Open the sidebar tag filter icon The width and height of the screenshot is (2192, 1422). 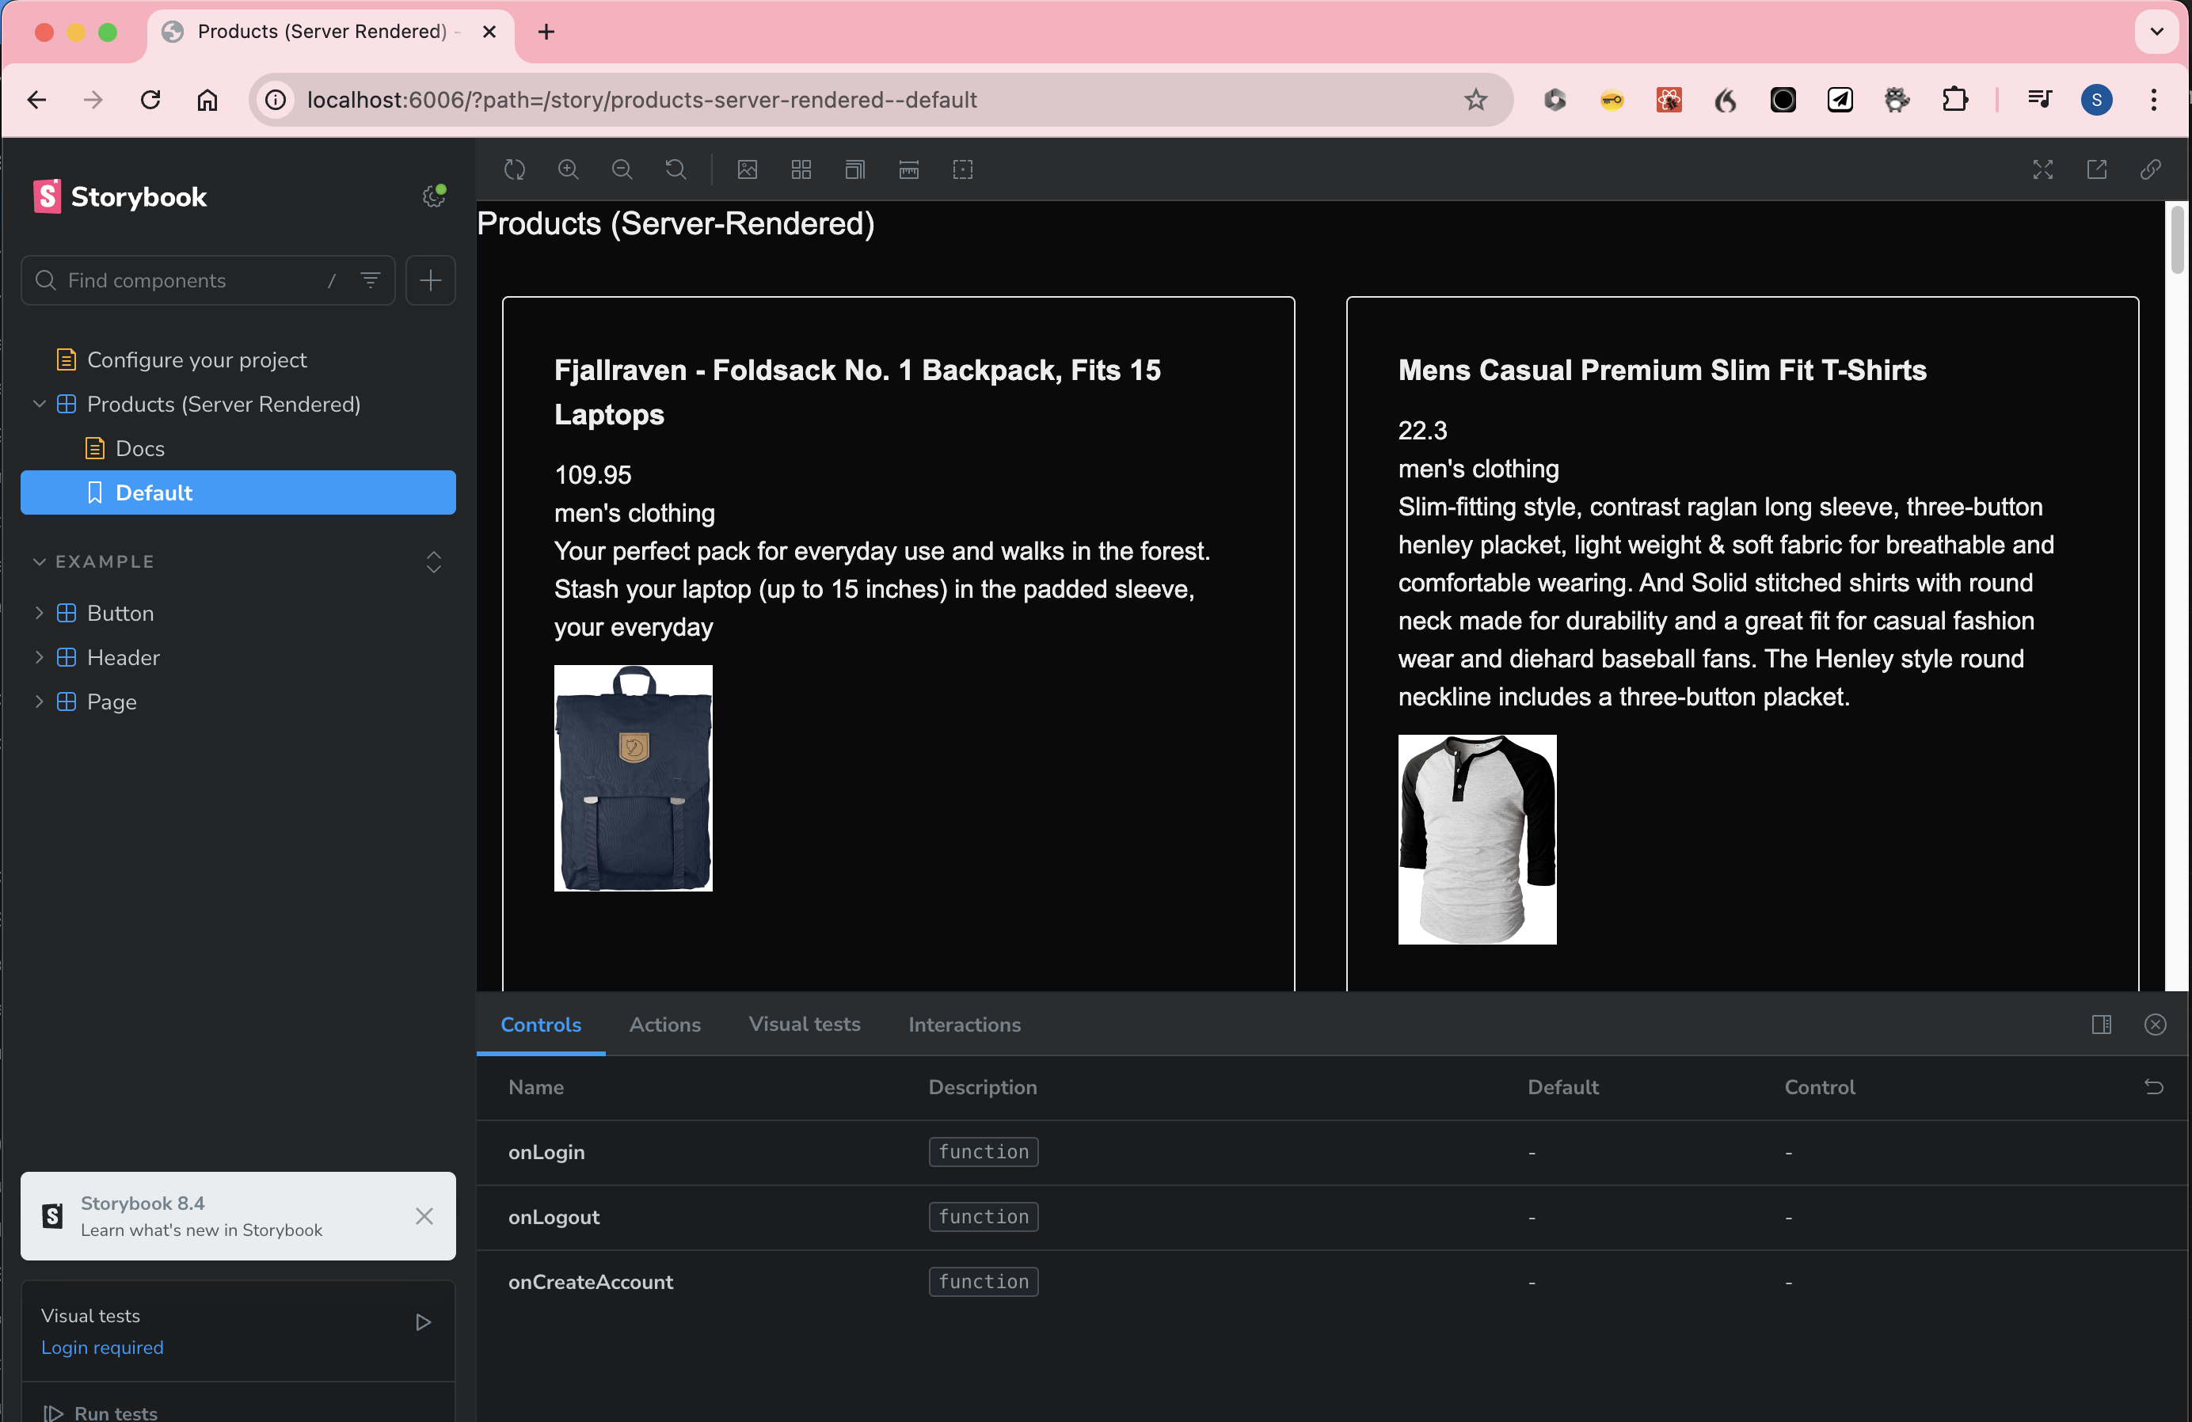371,280
